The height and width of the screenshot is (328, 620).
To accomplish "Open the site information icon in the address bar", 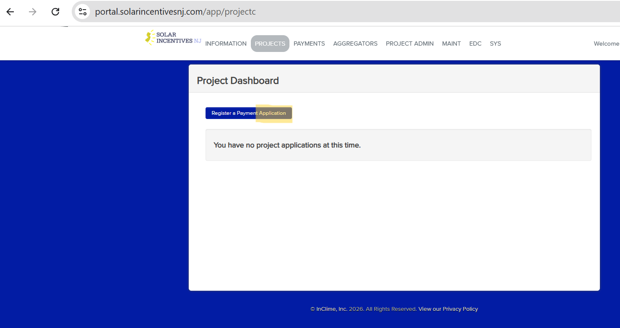I will point(83,12).
